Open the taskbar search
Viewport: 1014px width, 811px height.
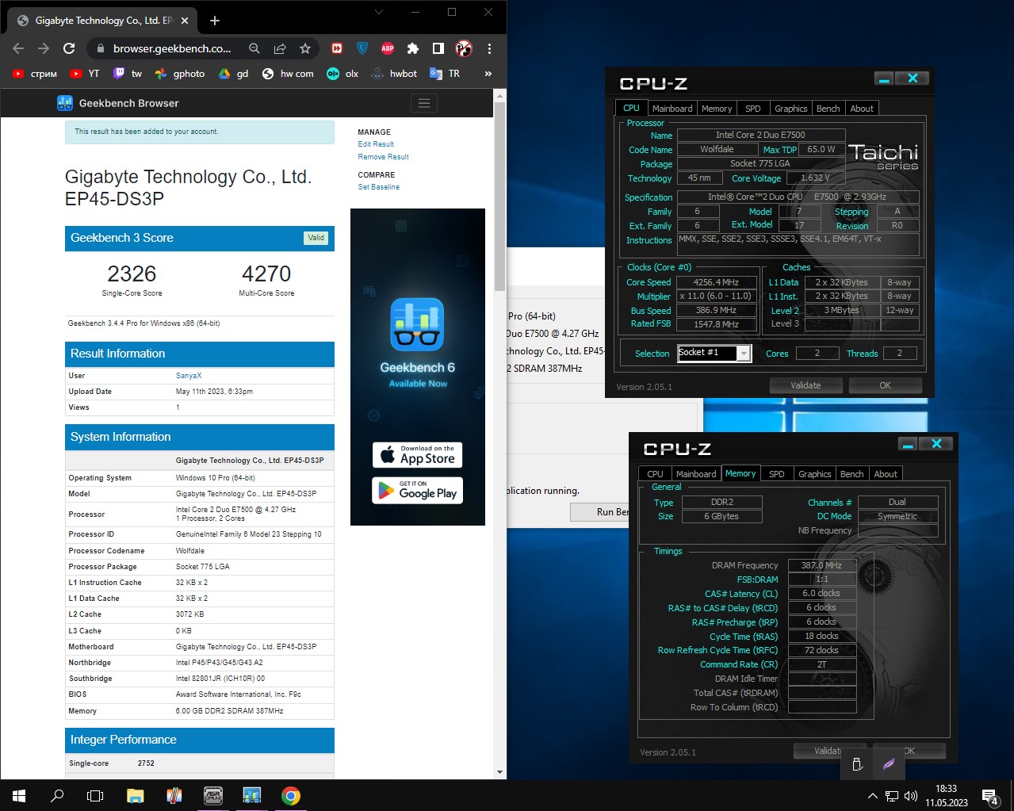(57, 796)
